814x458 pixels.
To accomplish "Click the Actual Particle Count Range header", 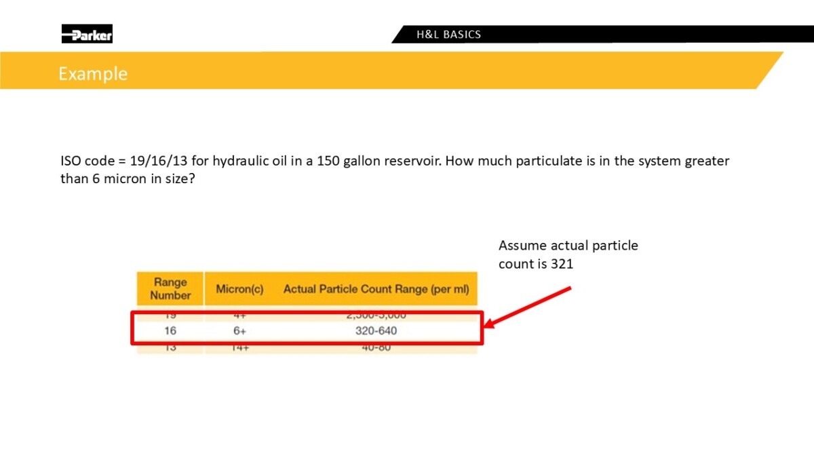I will (x=376, y=289).
